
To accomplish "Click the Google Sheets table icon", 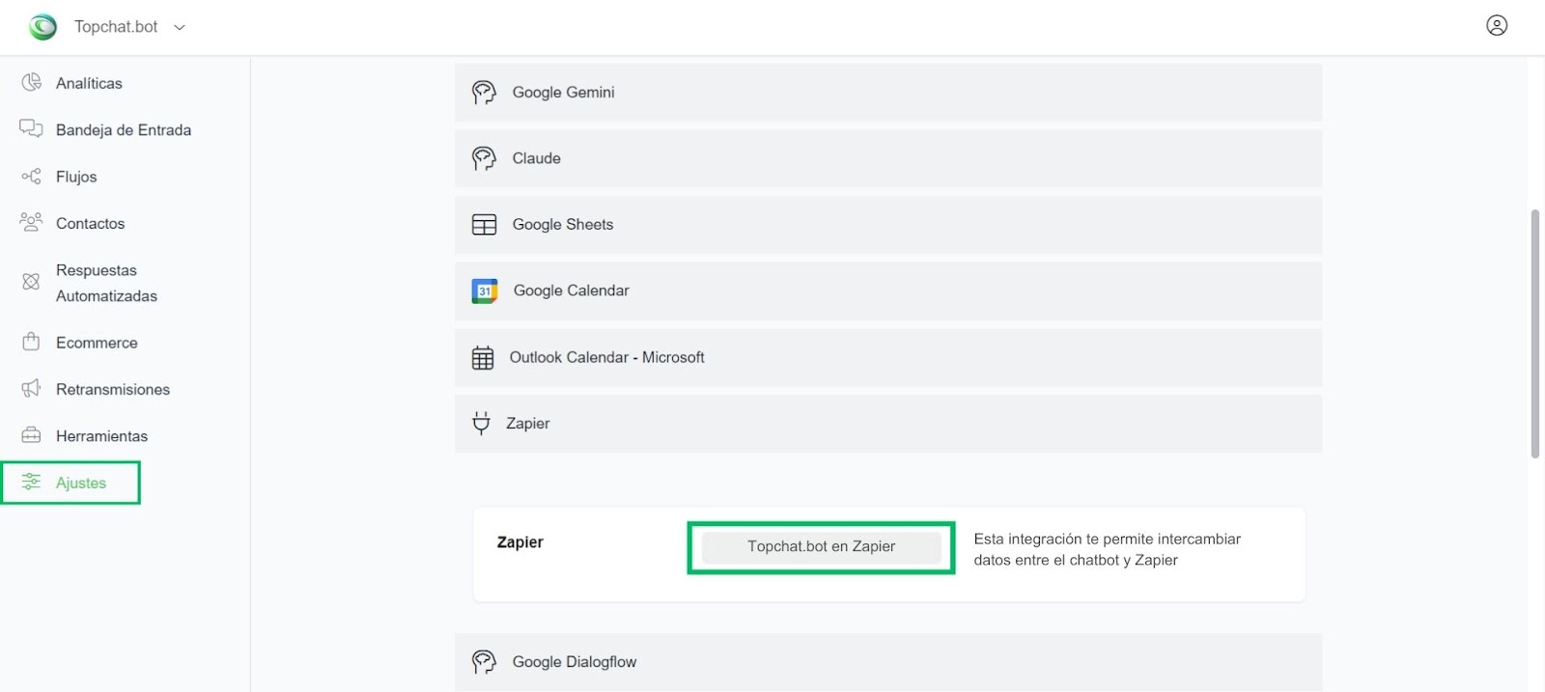I will pyautogui.click(x=484, y=225).
